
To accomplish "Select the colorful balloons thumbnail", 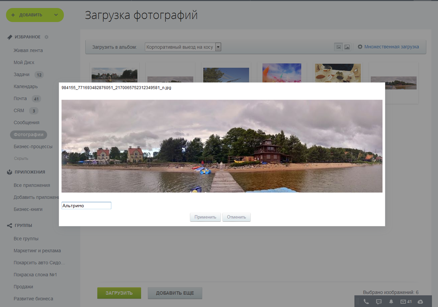I will click(282, 73).
